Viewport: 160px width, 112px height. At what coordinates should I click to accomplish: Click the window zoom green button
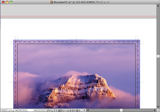(x=12, y=2)
